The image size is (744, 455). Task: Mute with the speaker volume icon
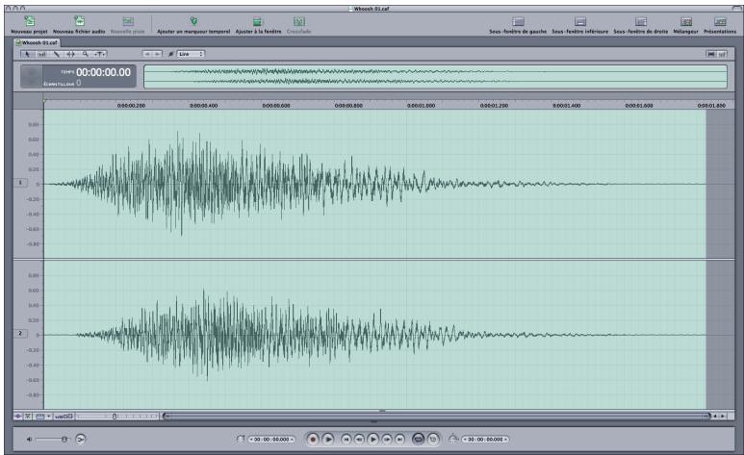(29, 440)
